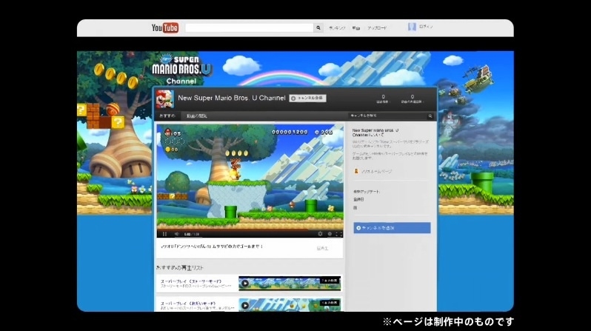Screen dimensions: 591x331
Task: Seek on the video progress bar
Action: 250,230
